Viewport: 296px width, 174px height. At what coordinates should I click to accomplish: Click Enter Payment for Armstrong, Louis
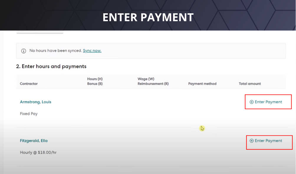tap(266, 102)
